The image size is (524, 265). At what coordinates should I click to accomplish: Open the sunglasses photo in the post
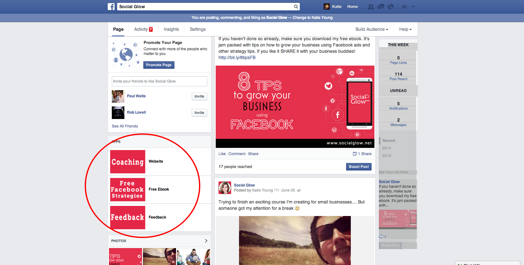pos(295,241)
